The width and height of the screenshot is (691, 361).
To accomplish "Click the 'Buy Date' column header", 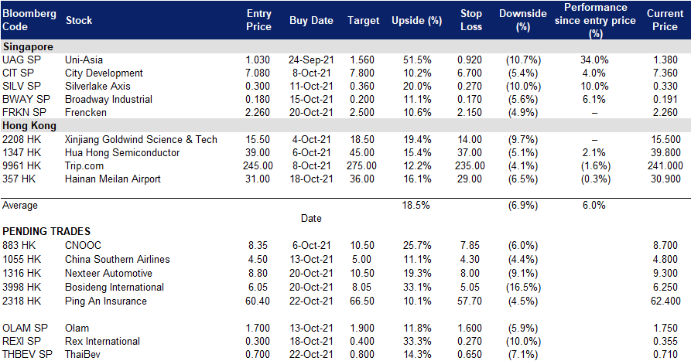I will 311,20.
